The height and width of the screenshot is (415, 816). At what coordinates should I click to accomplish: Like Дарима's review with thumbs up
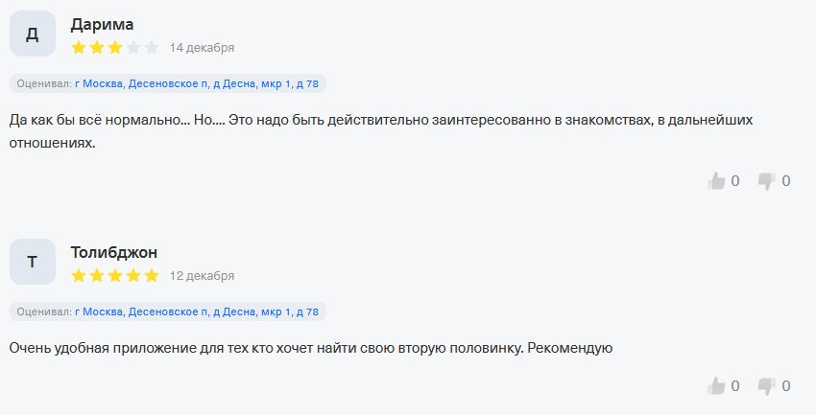(x=716, y=180)
